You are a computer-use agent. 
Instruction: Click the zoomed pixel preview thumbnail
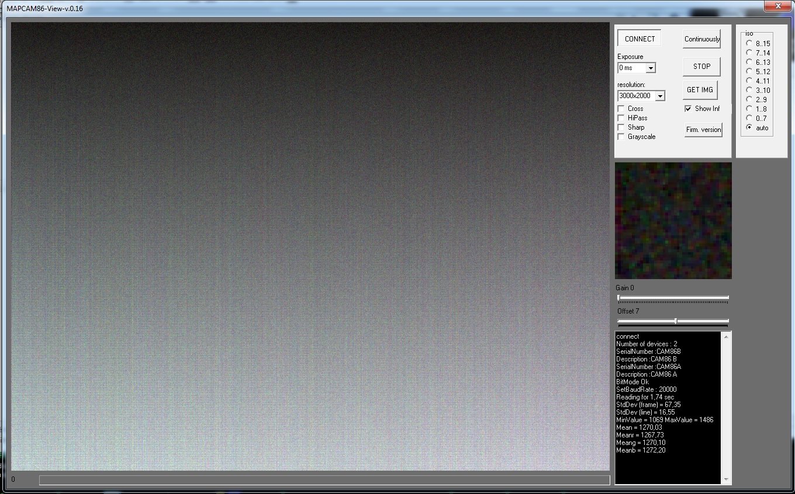click(673, 220)
